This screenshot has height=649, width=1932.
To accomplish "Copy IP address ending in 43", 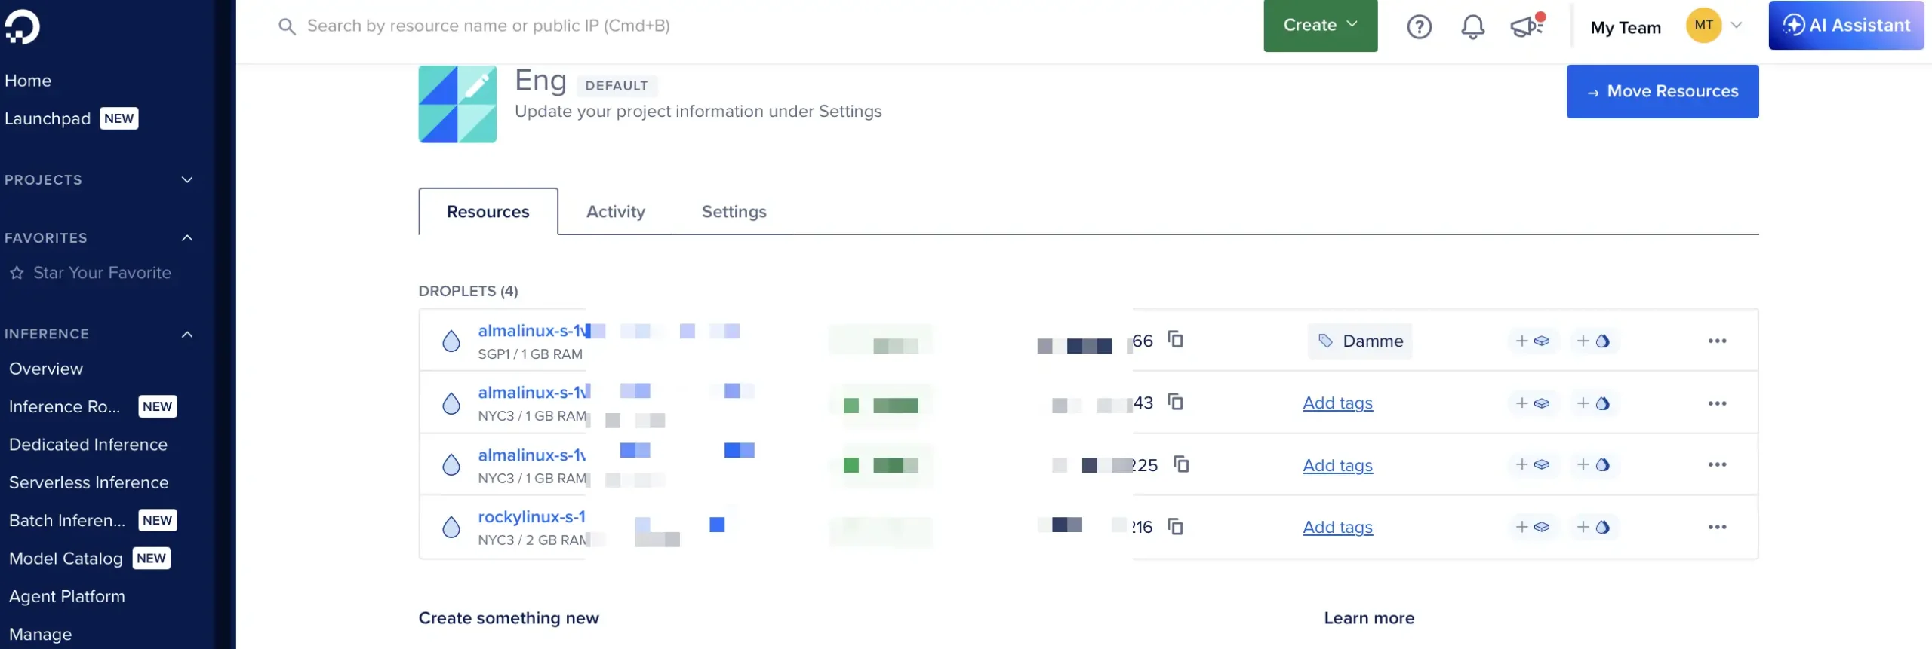I will coord(1175,402).
